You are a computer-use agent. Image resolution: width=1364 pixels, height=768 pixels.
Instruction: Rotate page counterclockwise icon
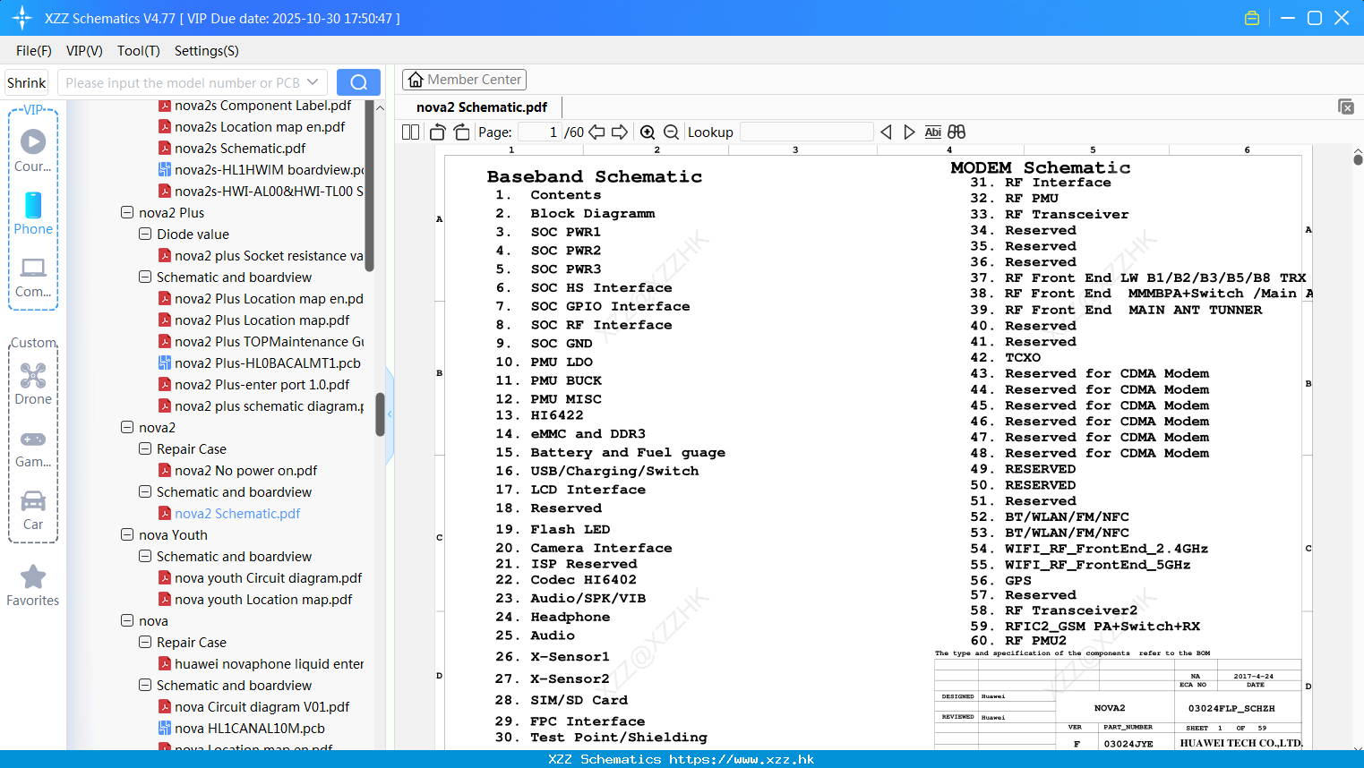pos(437,132)
